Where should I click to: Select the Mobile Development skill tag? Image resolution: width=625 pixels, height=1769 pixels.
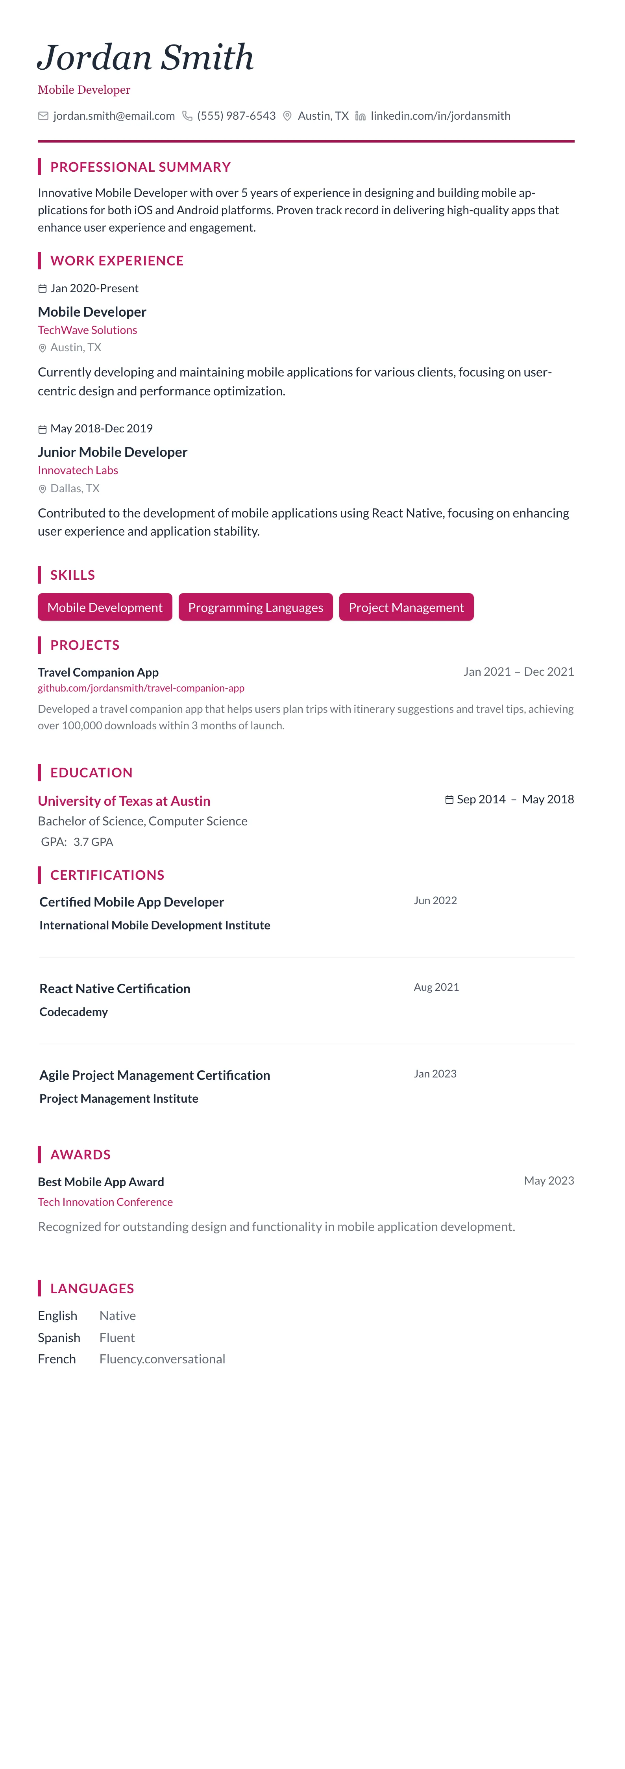point(105,607)
